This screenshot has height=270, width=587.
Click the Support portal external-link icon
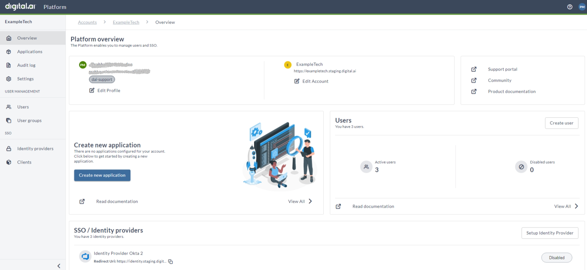(474, 69)
